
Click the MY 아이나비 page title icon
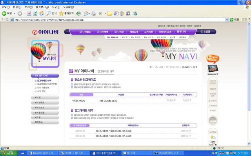coord(71,71)
